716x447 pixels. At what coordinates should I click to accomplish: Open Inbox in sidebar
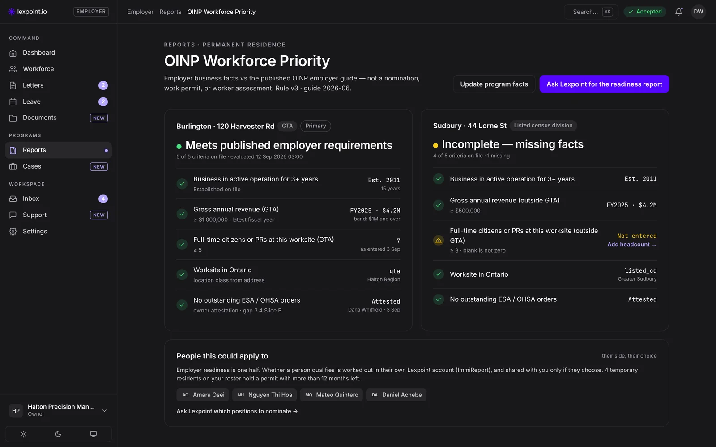click(58, 198)
